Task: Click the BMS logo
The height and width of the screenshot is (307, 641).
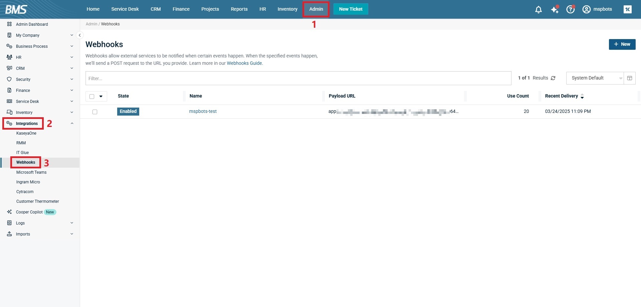Action: point(16,9)
